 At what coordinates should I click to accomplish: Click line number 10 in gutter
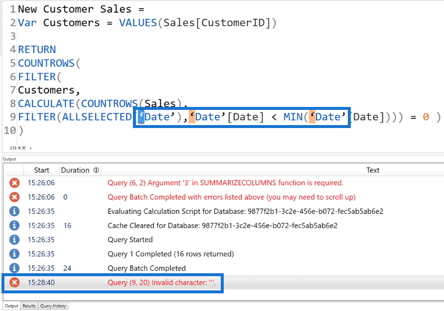pyautogui.click(x=10, y=130)
